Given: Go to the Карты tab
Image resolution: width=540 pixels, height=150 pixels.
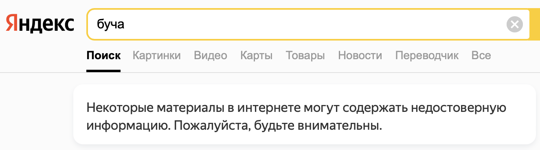Looking at the screenshot, I should (257, 56).
